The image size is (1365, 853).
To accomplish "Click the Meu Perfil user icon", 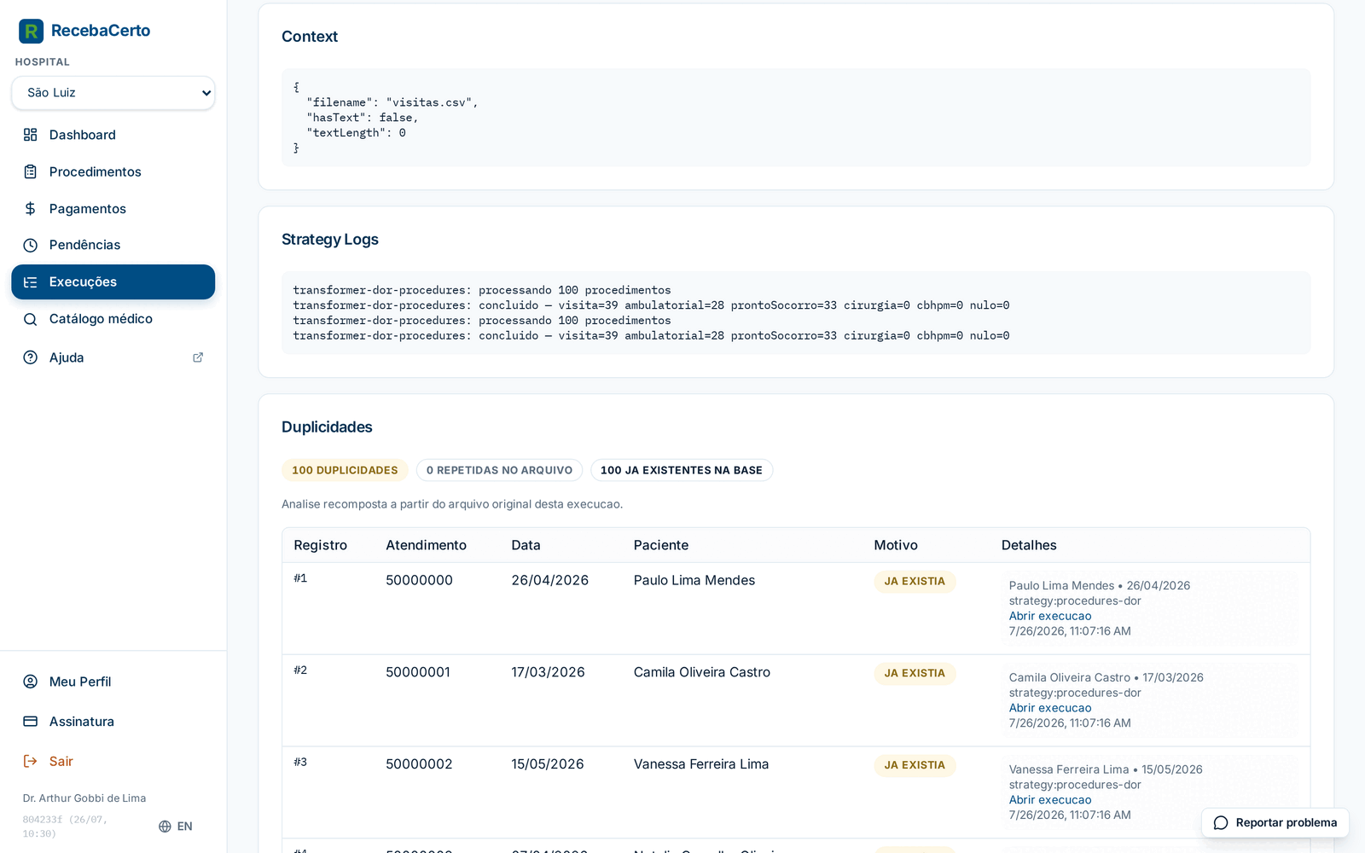I will [31, 682].
